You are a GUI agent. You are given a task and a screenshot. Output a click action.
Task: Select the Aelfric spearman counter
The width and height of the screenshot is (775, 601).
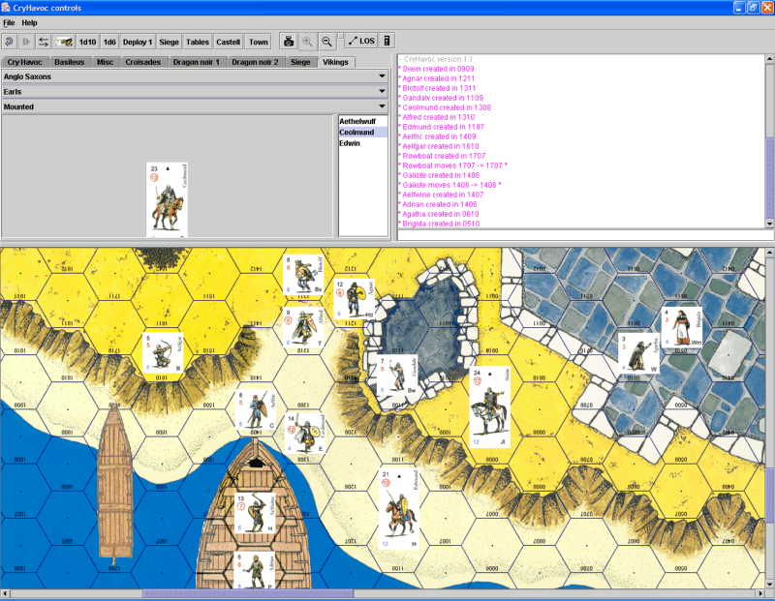tap(256, 409)
